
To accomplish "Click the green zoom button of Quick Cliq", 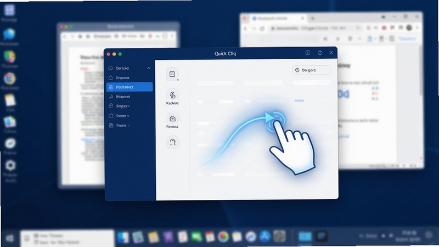I will click(x=120, y=54).
